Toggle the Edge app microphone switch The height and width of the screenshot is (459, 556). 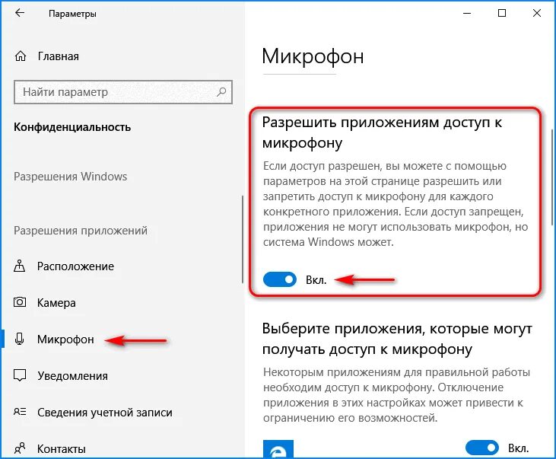point(482,448)
